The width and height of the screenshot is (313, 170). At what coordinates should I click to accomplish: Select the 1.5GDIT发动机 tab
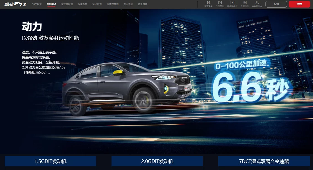[x=51, y=161]
